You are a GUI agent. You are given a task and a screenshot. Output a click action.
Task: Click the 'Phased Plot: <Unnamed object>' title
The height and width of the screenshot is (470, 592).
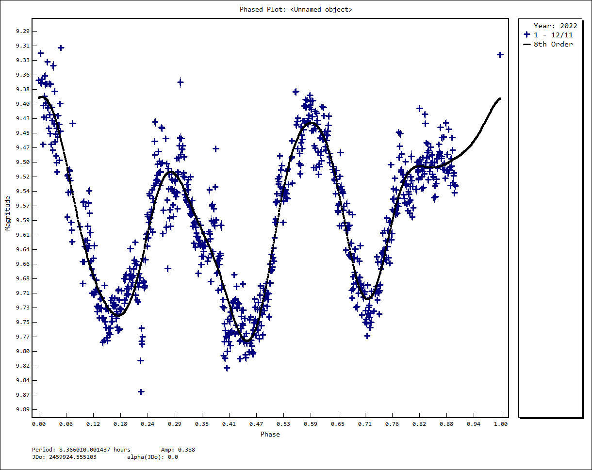pyautogui.click(x=296, y=9)
